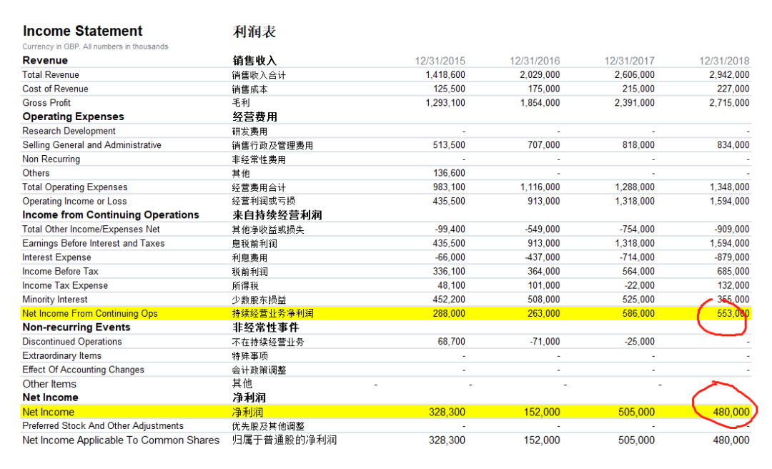Click the 12/31/2015 column header
Screen dimensions: 772x469
pos(440,61)
